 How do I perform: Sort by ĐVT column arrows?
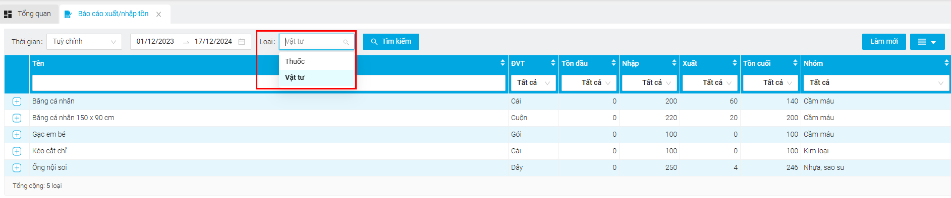[553, 63]
